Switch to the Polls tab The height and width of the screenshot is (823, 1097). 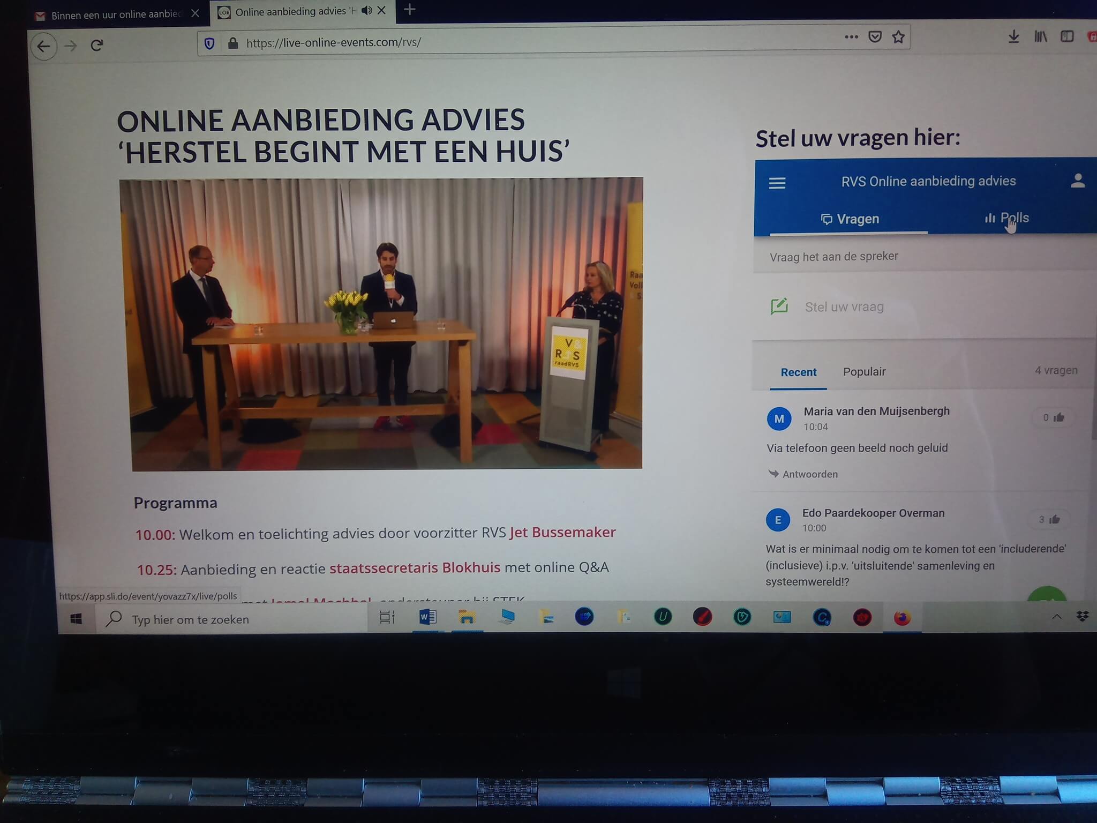1007,218
